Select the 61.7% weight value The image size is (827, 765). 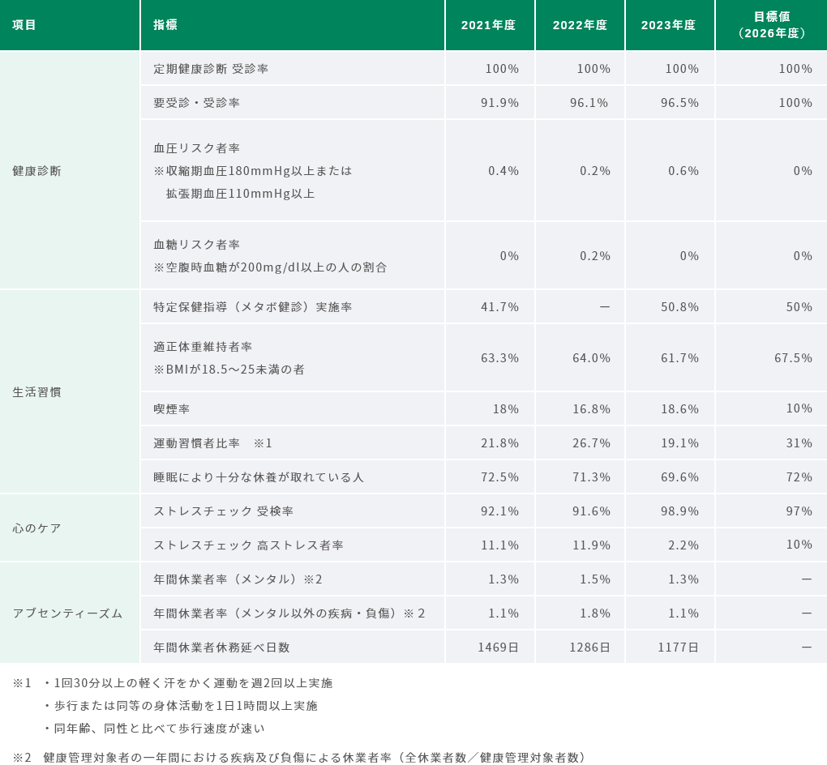point(680,358)
